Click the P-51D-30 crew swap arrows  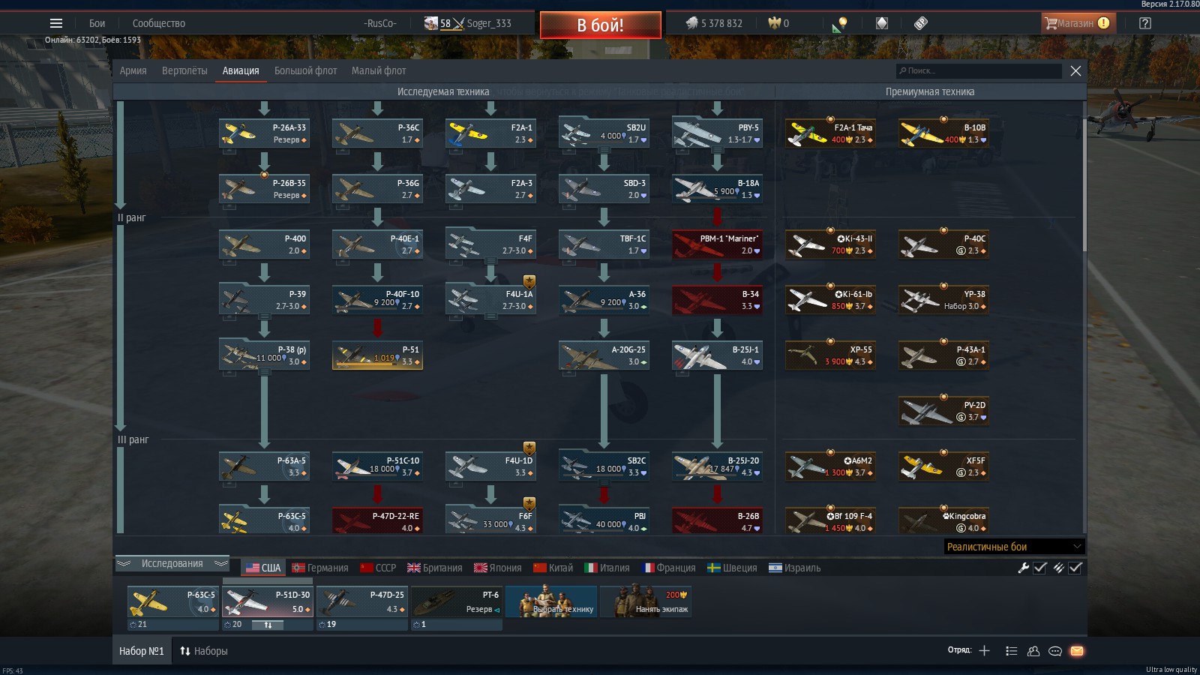268,624
